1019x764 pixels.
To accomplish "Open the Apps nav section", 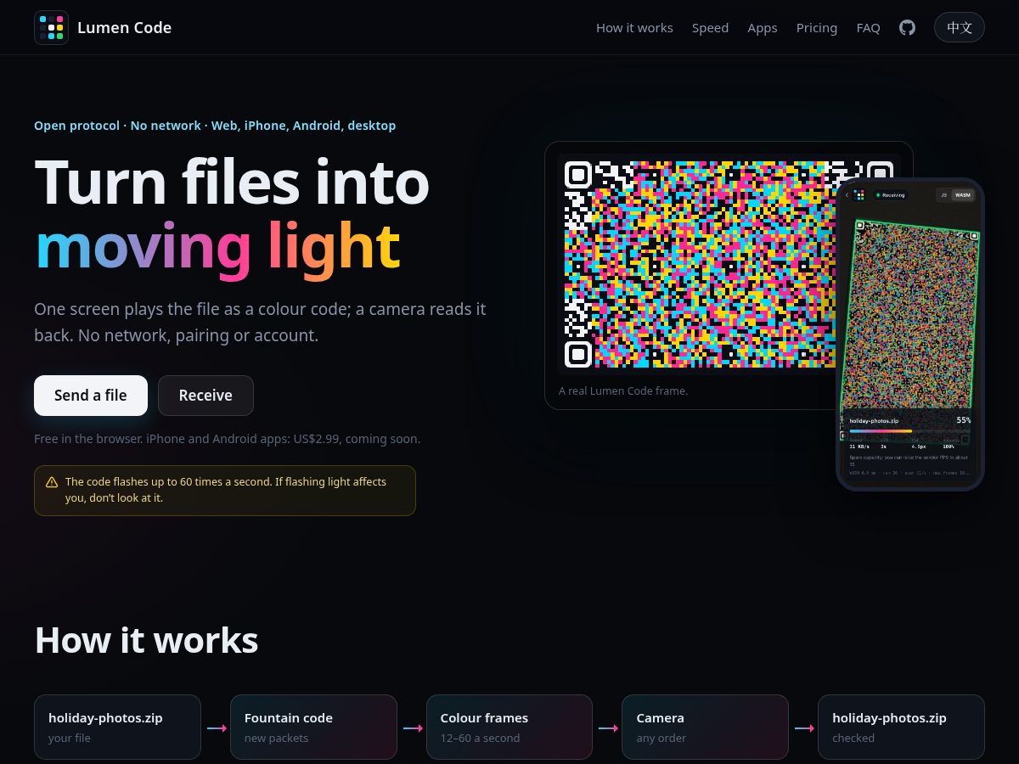I will coord(763,28).
